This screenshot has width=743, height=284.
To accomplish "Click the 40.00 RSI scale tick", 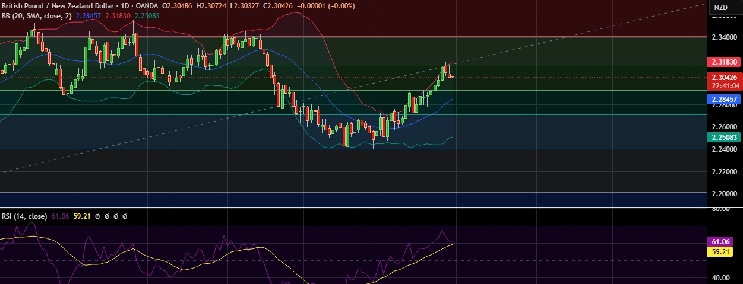I will (x=720, y=277).
